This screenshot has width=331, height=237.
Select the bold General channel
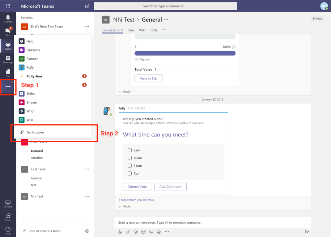[37, 151]
